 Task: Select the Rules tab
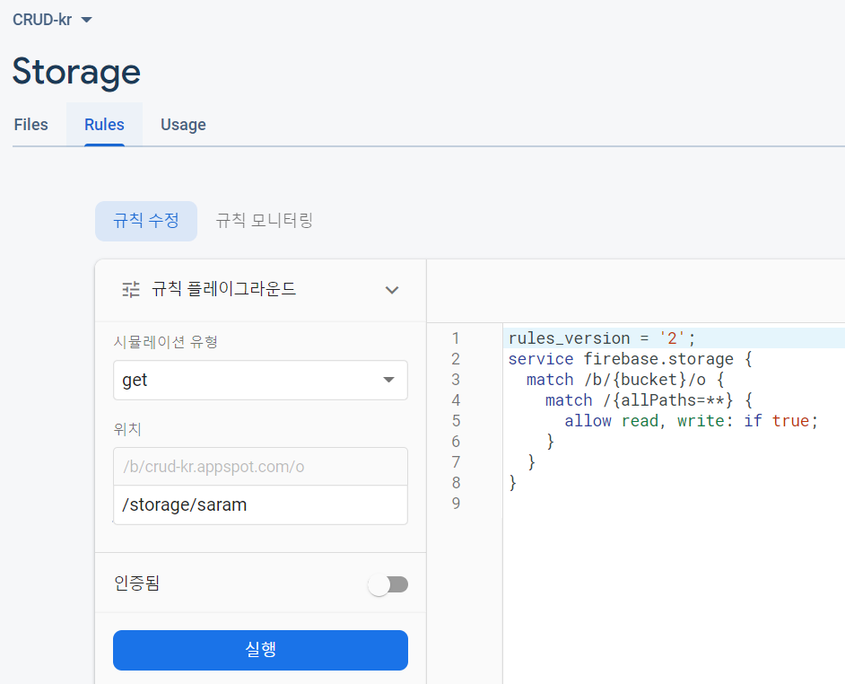tap(104, 125)
